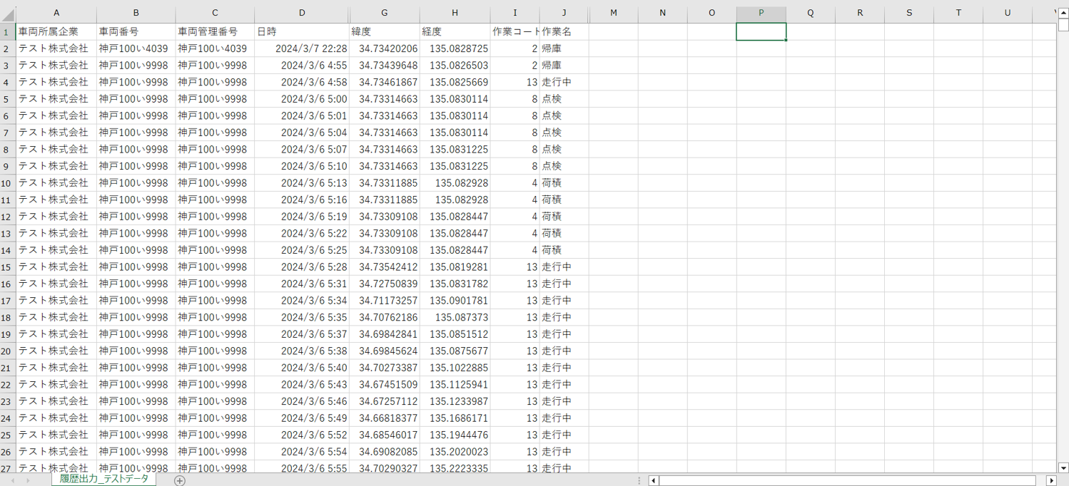Click longitude cell 135.1686171
1069x486 pixels.
coord(455,418)
